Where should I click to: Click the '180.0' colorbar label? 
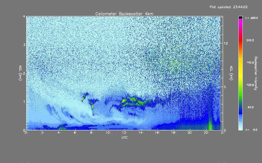coord(250,63)
